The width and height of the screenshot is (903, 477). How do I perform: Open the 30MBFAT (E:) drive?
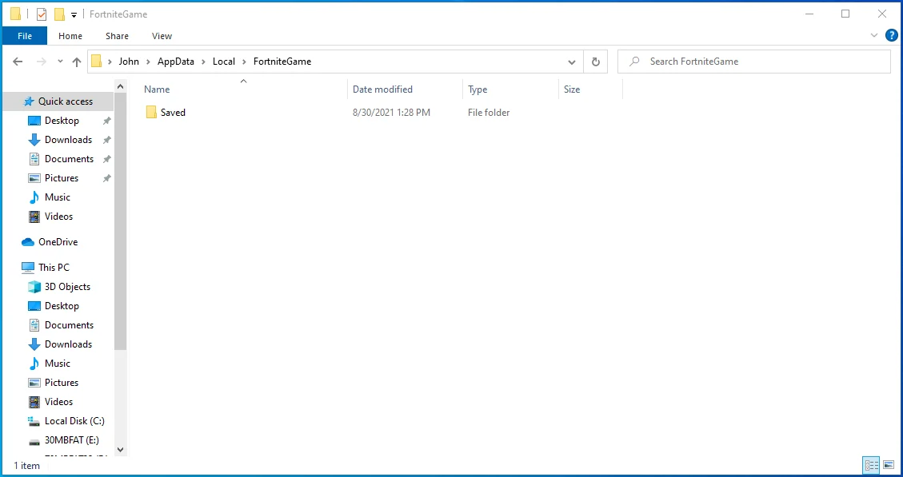[71, 440]
